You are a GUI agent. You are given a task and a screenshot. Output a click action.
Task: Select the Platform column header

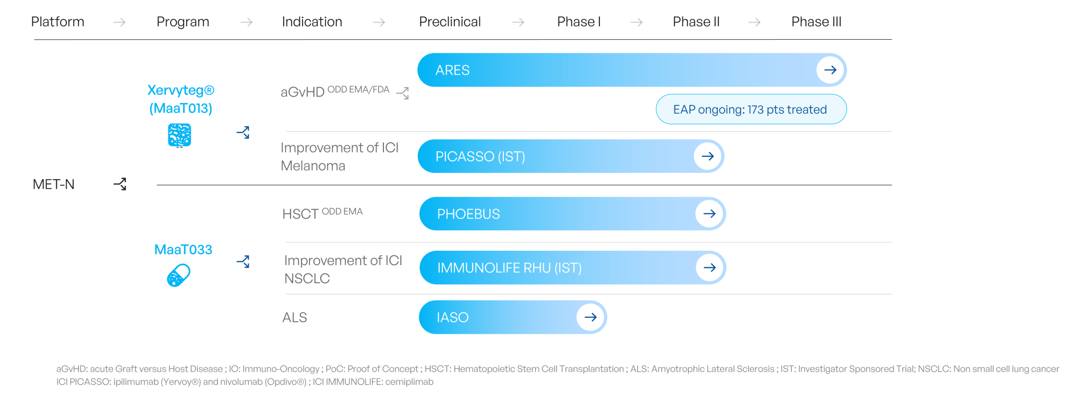[57, 22]
